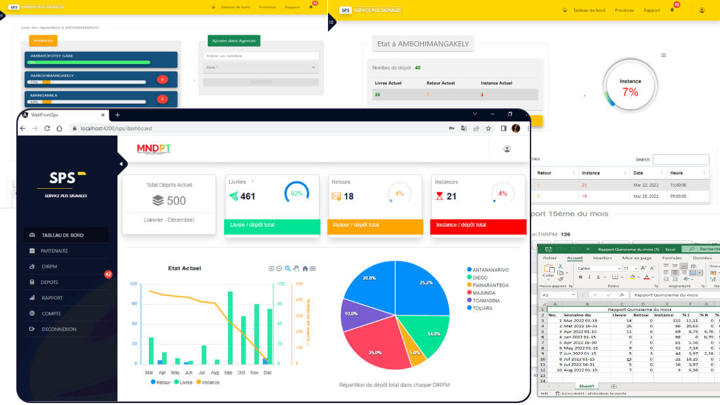Image resolution: width=720 pixels, height=405 pixels.
Task: Click the orange Instances button
Action: pos(43,40)
